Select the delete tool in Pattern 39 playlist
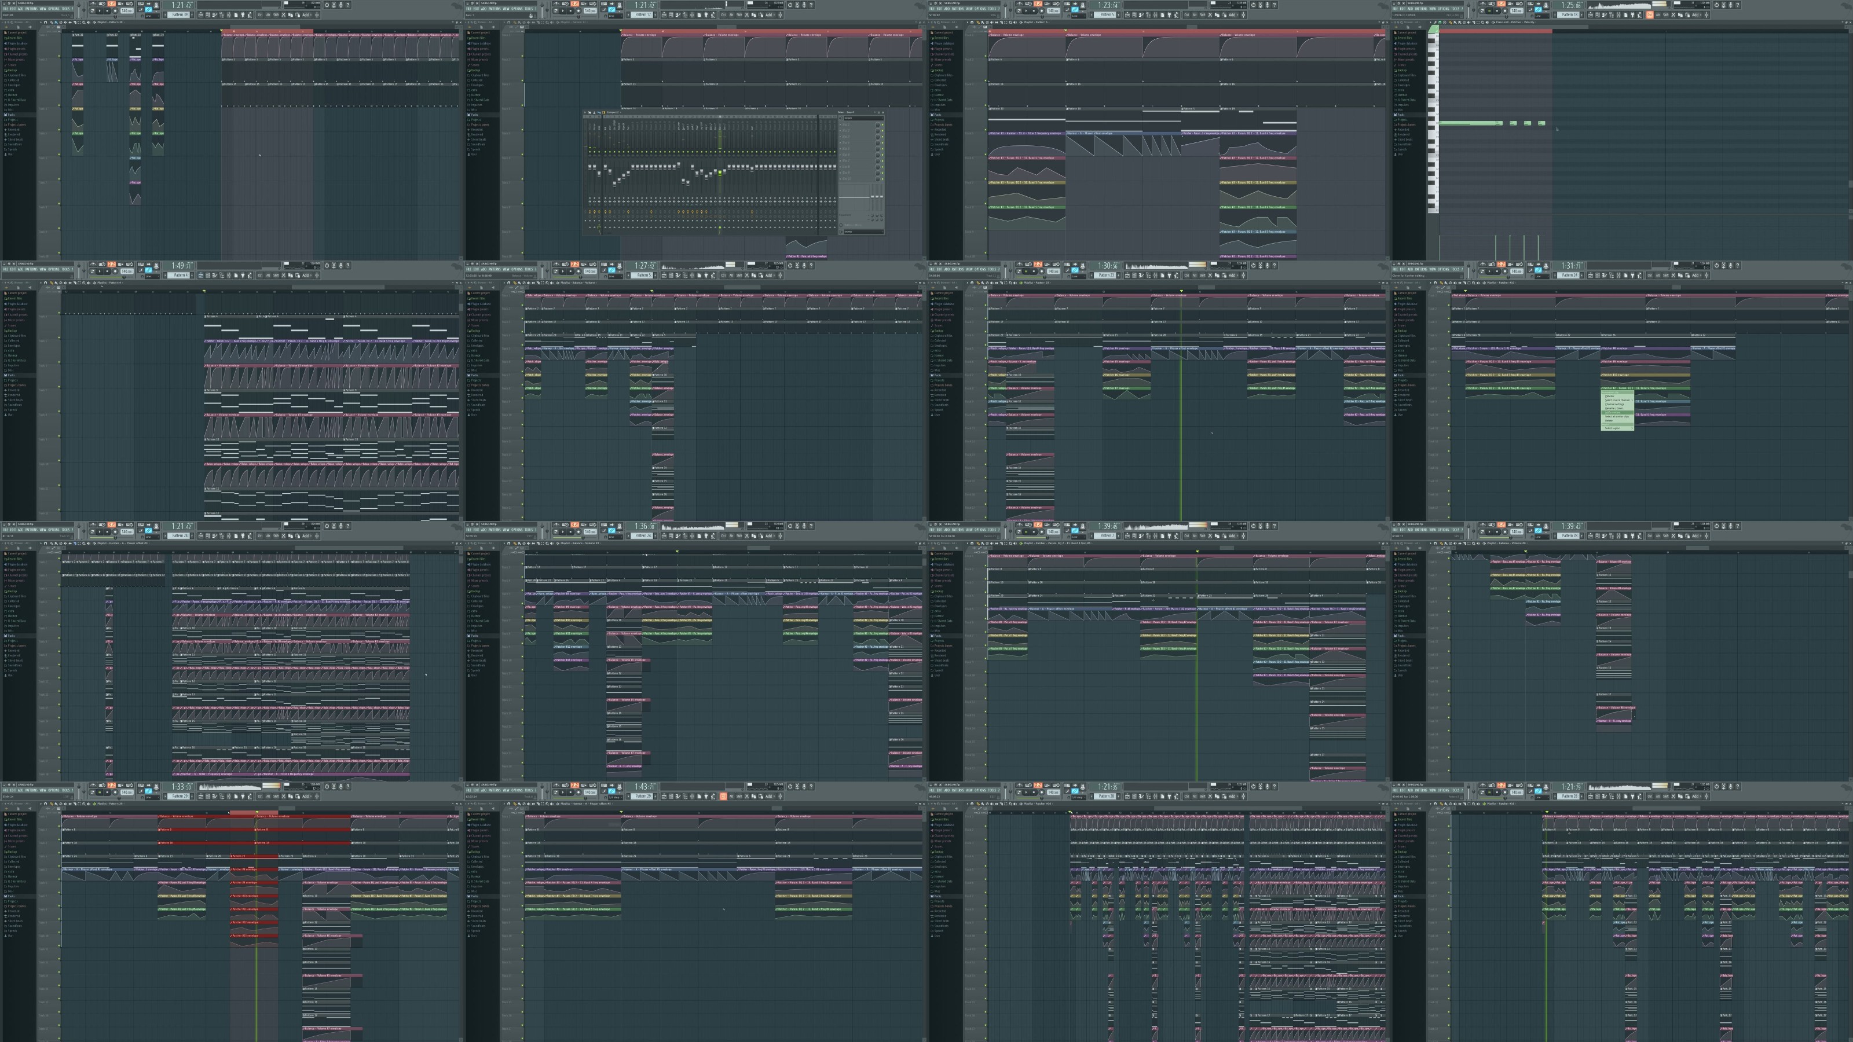 (x=61, y=23)
